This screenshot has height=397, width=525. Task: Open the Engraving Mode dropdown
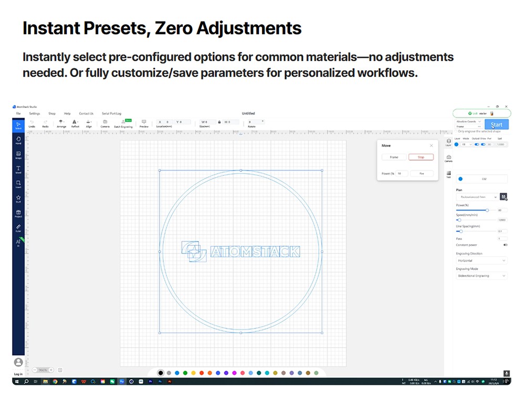click(x=481, y=276)
